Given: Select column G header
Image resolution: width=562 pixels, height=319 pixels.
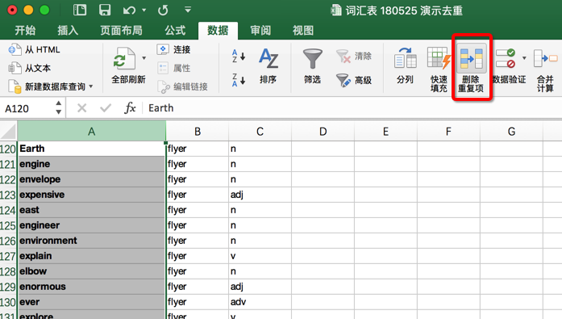Looking at the screenshot, I should (511, 132).
